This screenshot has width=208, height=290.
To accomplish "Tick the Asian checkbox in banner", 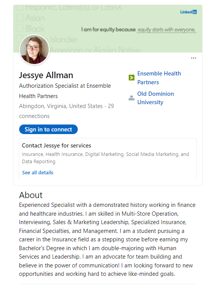I will tap(20, 18).
